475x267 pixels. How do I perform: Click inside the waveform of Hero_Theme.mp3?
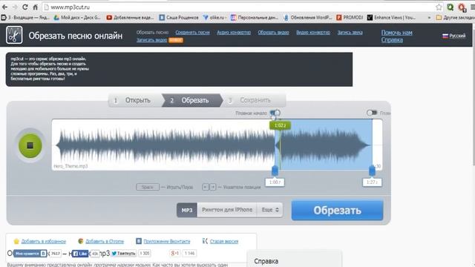(217, 145)
